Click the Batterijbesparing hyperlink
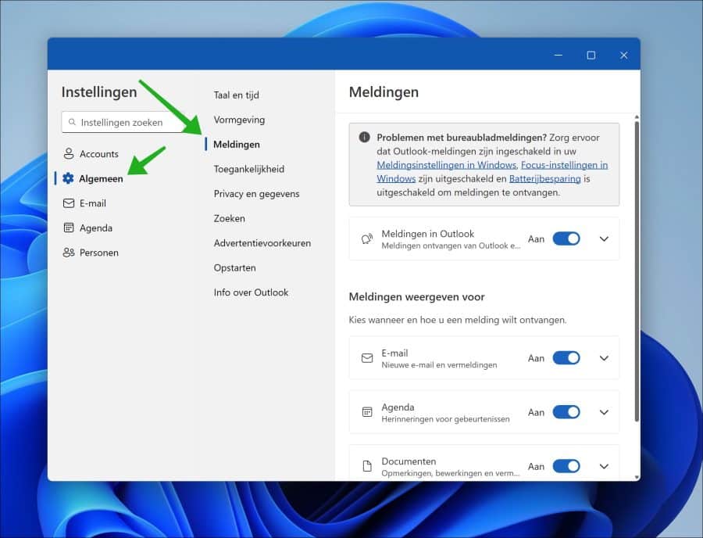703x538 pixels. (544, 178)
